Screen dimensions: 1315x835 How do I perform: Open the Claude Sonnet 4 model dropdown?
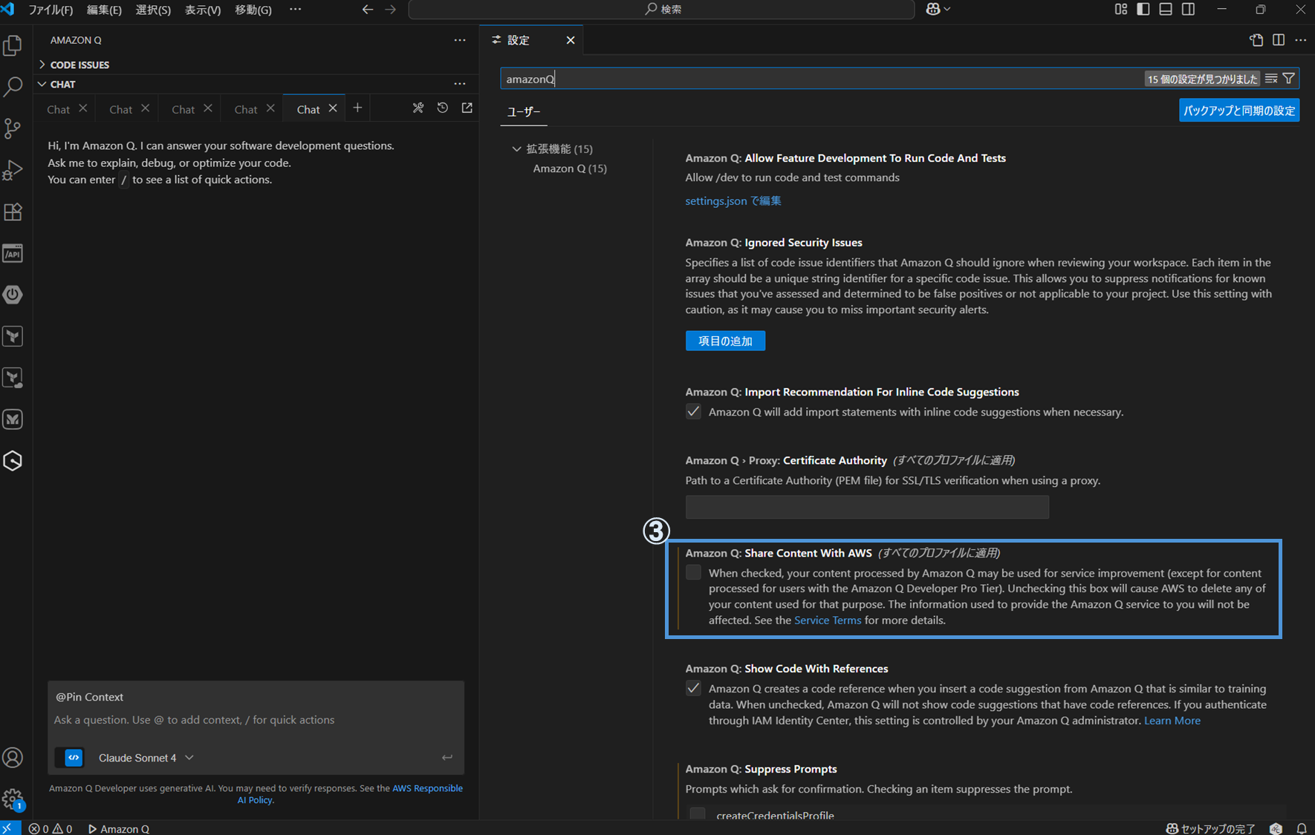coord(146,758)
